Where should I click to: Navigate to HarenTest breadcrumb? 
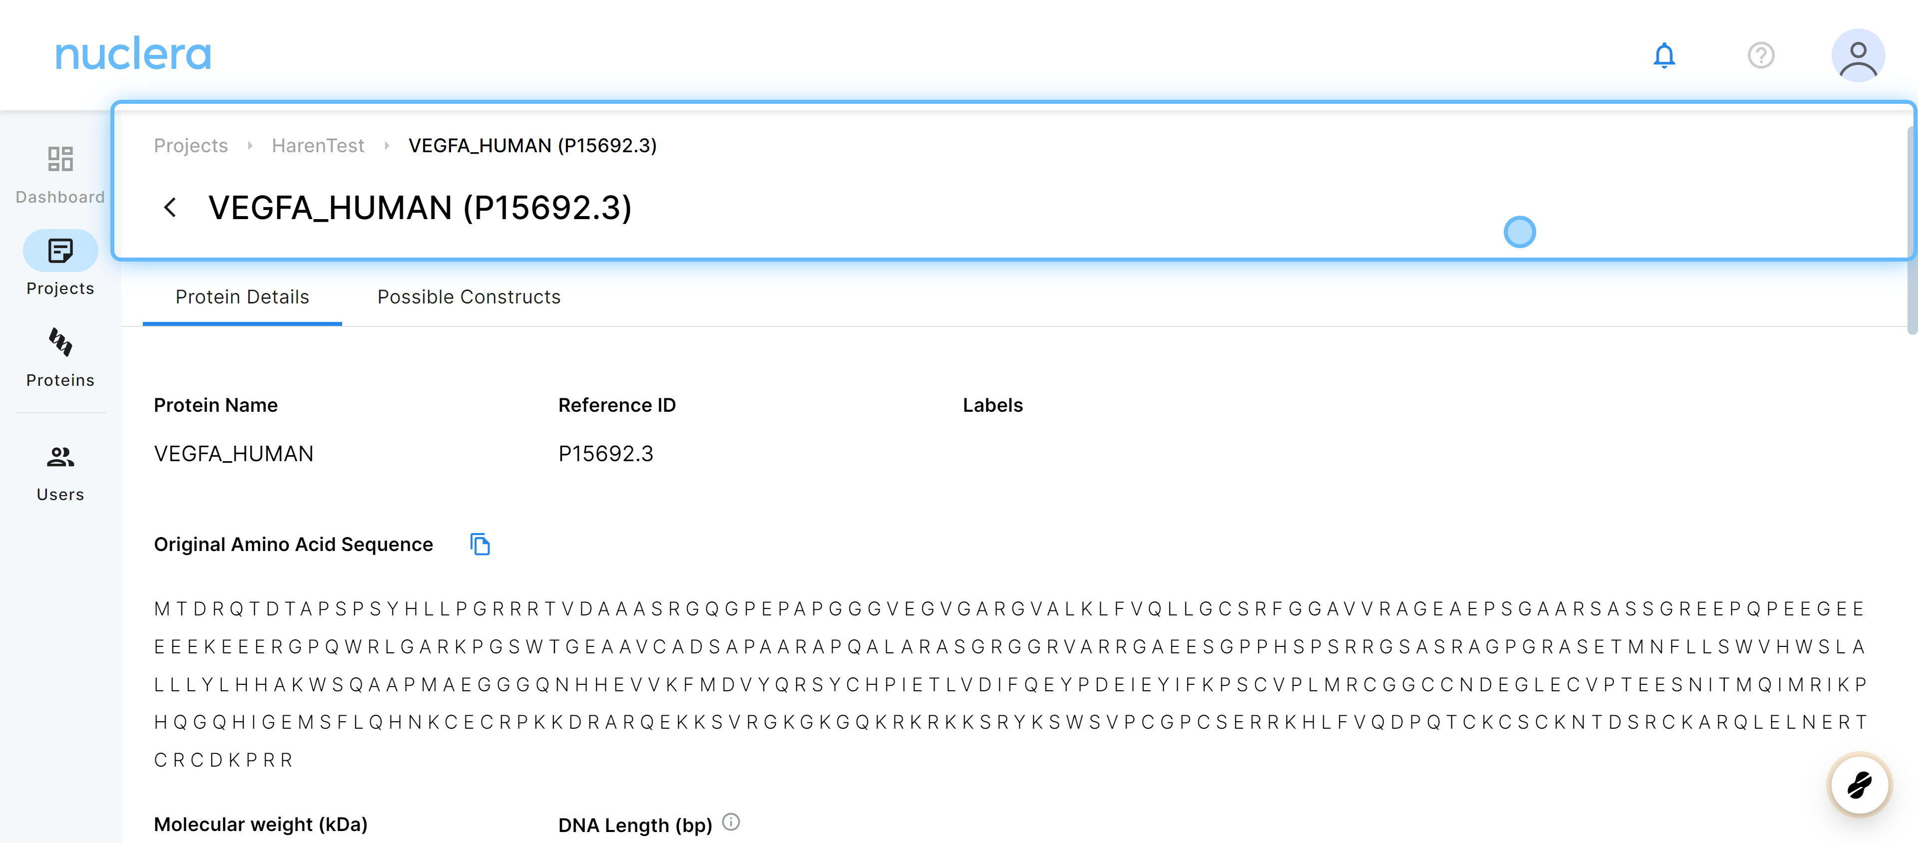click(318, 146)
